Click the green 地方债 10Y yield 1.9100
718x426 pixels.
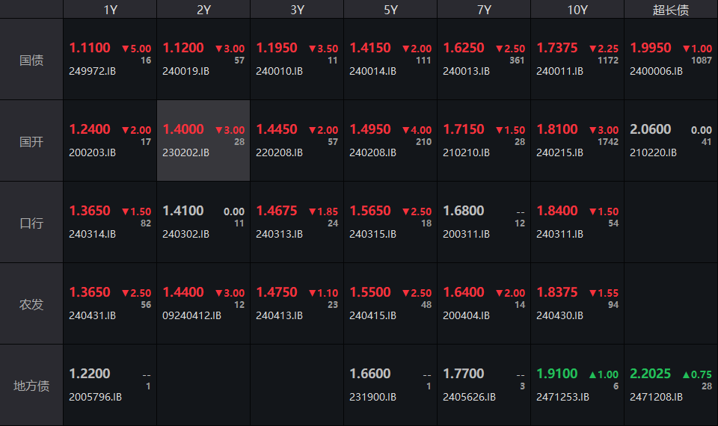pyautogui.click(x=557, y=374)
